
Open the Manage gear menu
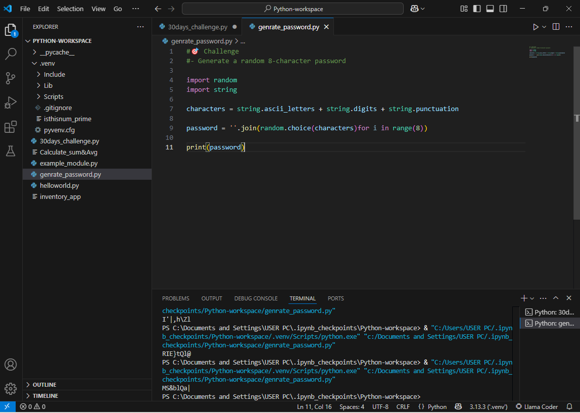coord(11,389)
